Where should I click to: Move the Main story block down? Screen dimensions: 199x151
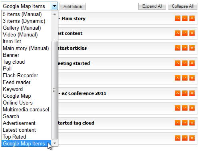185,18
